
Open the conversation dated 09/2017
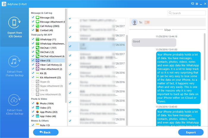click(97, 37)
